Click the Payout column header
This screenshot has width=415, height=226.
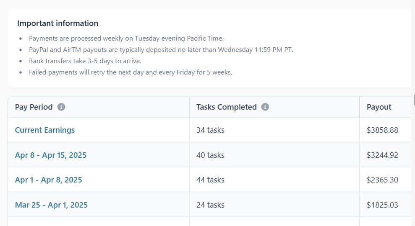[x=379, y=107]
